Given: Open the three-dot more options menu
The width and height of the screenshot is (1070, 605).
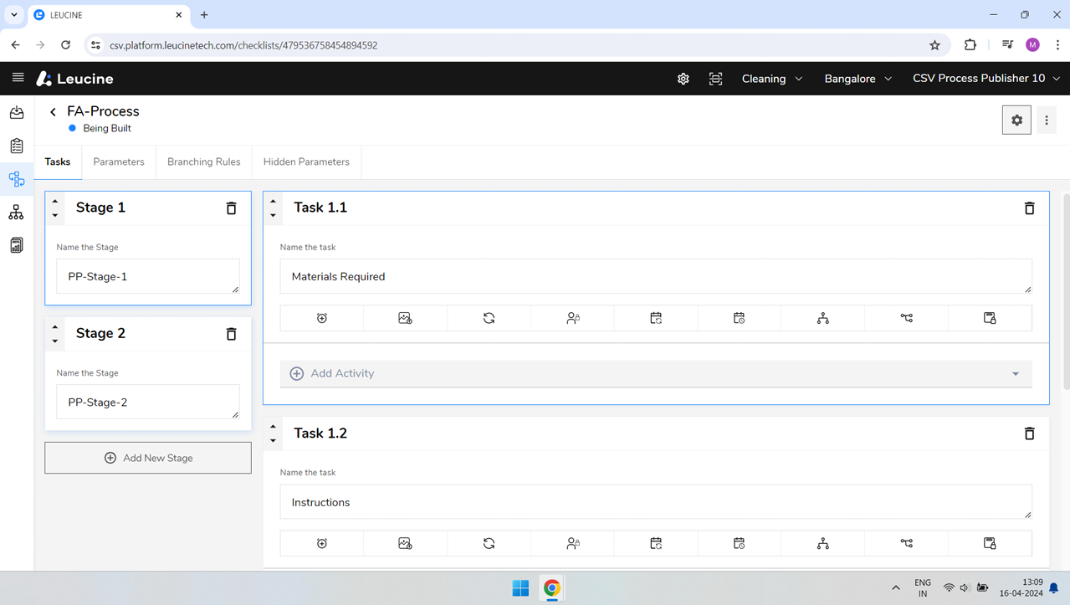Looking at the screenshot, I should 1047,120.
